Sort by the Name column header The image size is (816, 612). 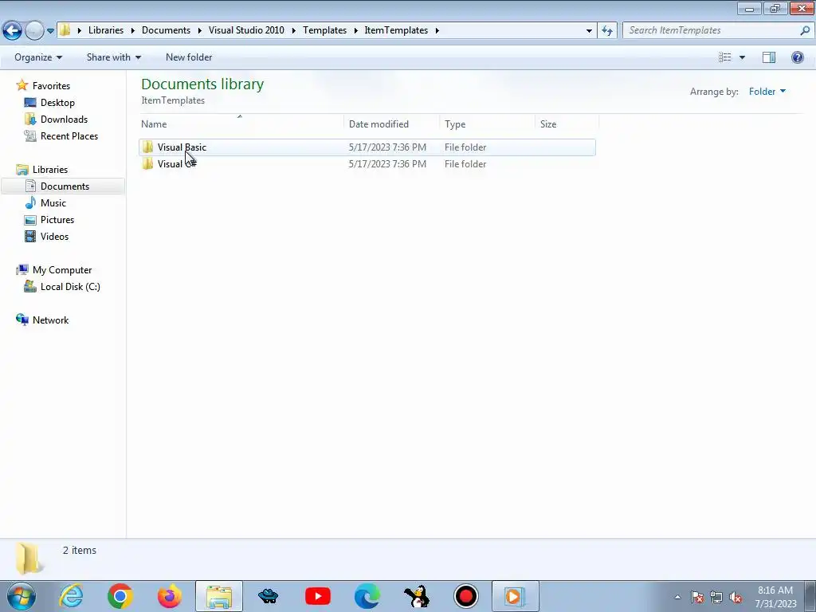pos(241,124)
